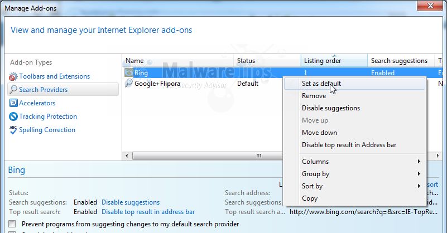Click Disable top result in address bar link
Image resolution: width=447 pixels, height=233 pixels.
coord(148,212)
